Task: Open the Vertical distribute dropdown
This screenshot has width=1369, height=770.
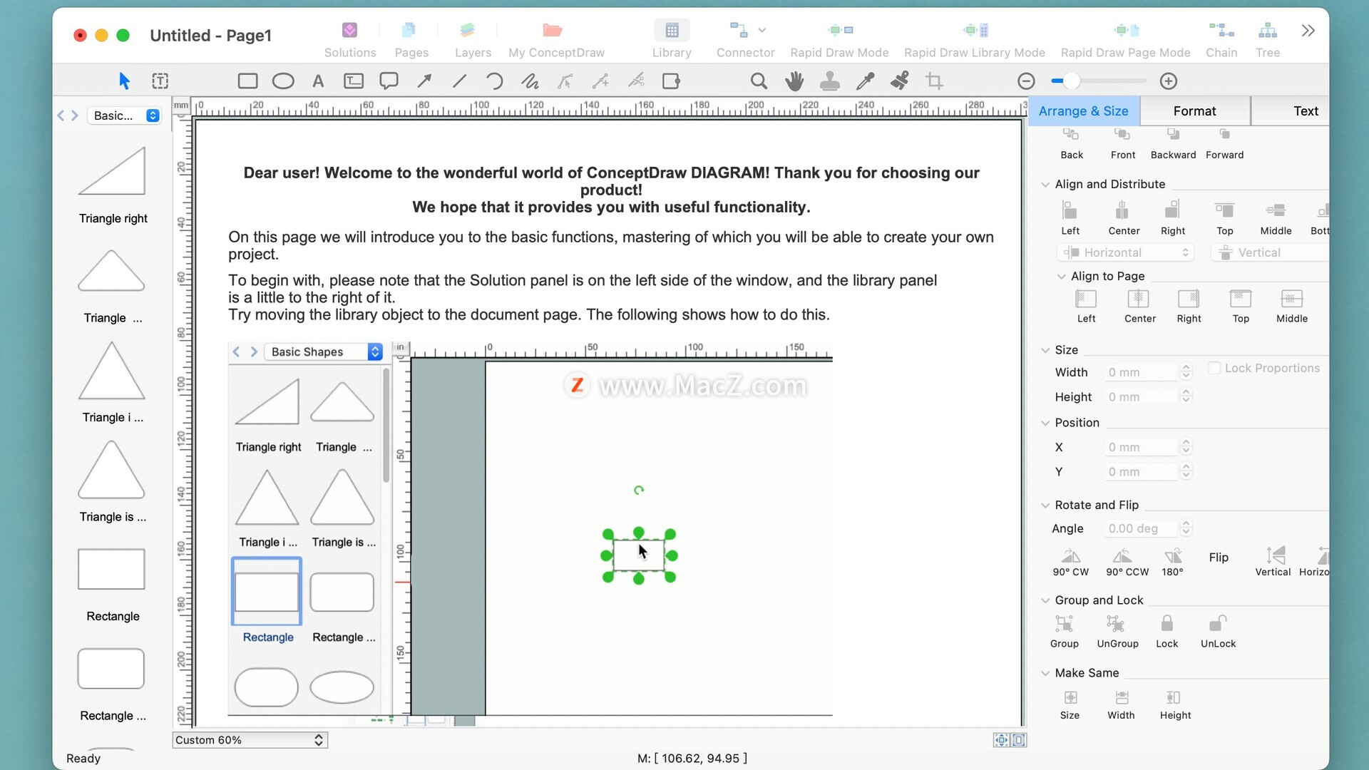Action: click(1270, 252)
